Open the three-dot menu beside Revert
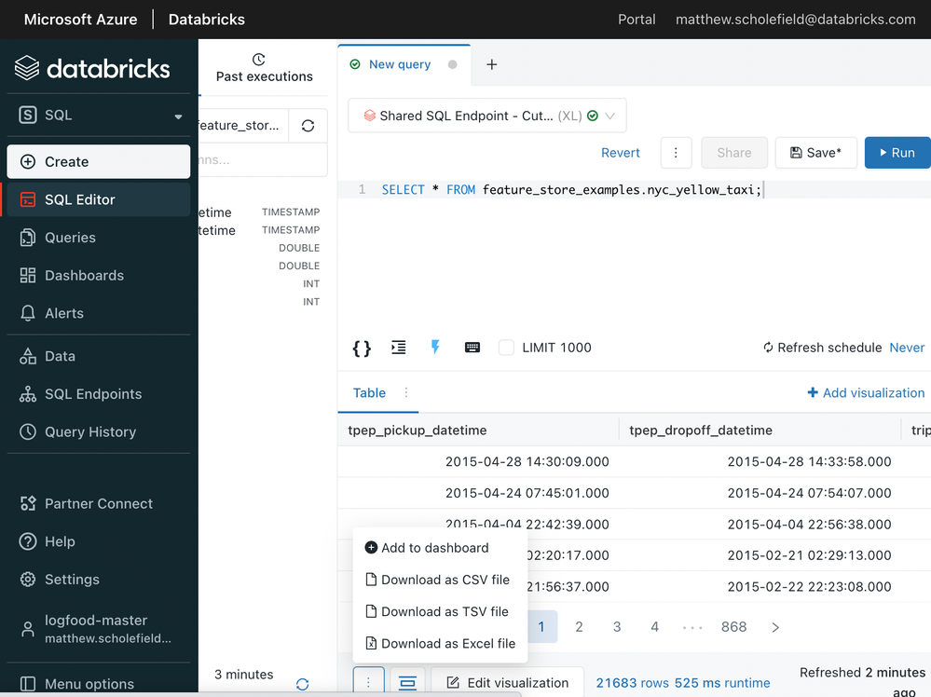The height and width of the screenshot is (697, 931). pos(676,153)
